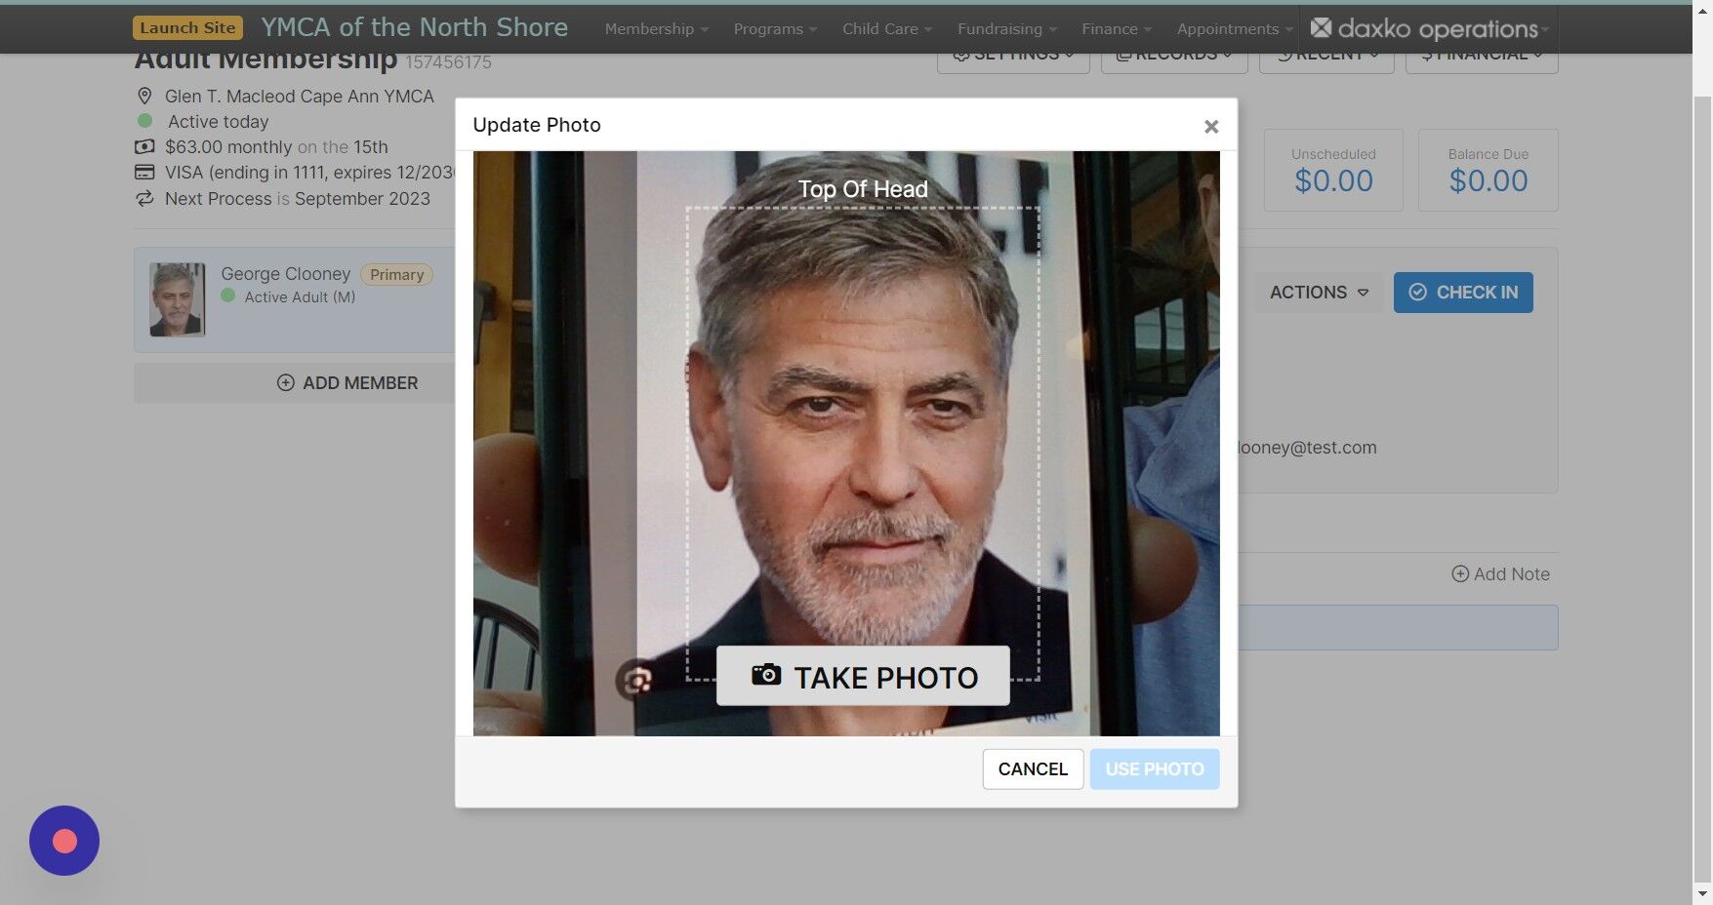Open the Recent dropdown
Screen dimensions: 1713x905
1326,54
